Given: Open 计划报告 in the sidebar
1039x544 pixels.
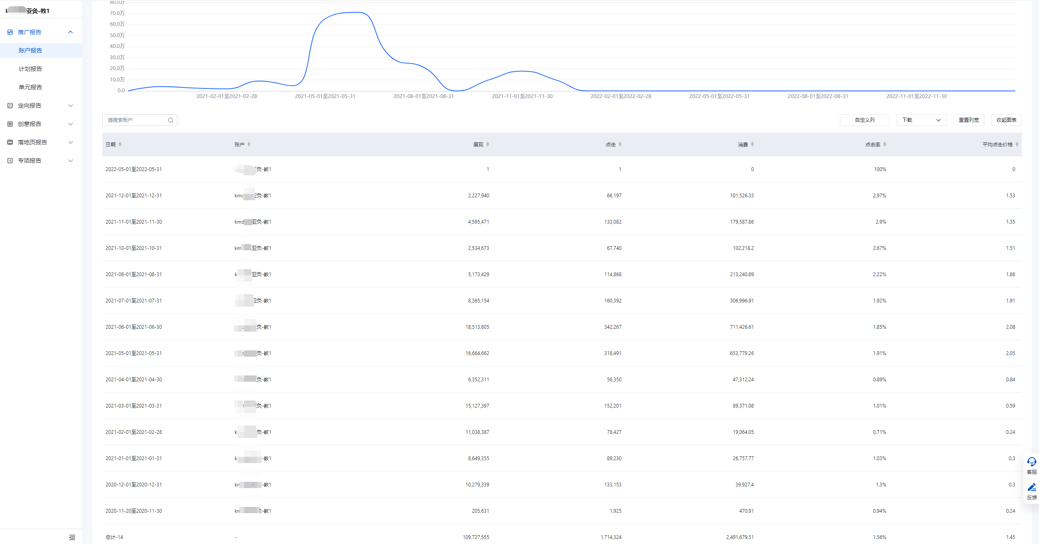Looking at the screenshot, I should coord(30,69).
